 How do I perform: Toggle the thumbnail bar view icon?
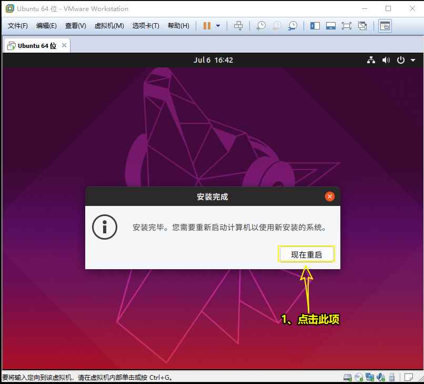[x=331, y=26]
